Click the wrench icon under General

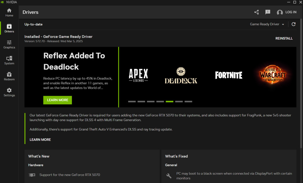169,176
